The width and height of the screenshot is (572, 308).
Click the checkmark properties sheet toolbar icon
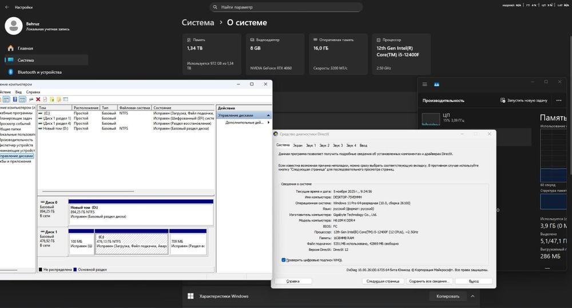(45, 99)
